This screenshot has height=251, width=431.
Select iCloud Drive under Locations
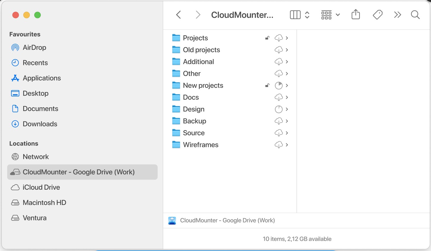pos(41,187)
